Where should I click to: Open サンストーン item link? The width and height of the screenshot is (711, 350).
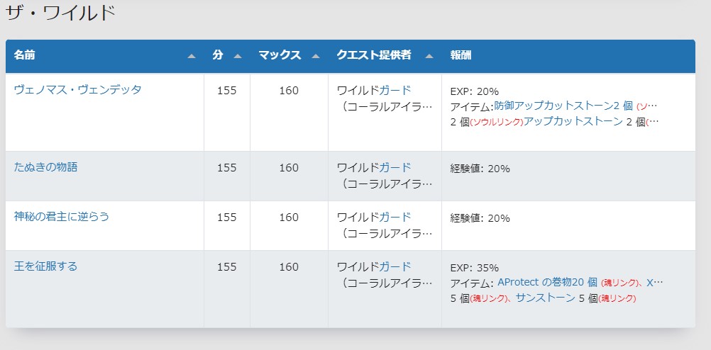pos(546,298)
